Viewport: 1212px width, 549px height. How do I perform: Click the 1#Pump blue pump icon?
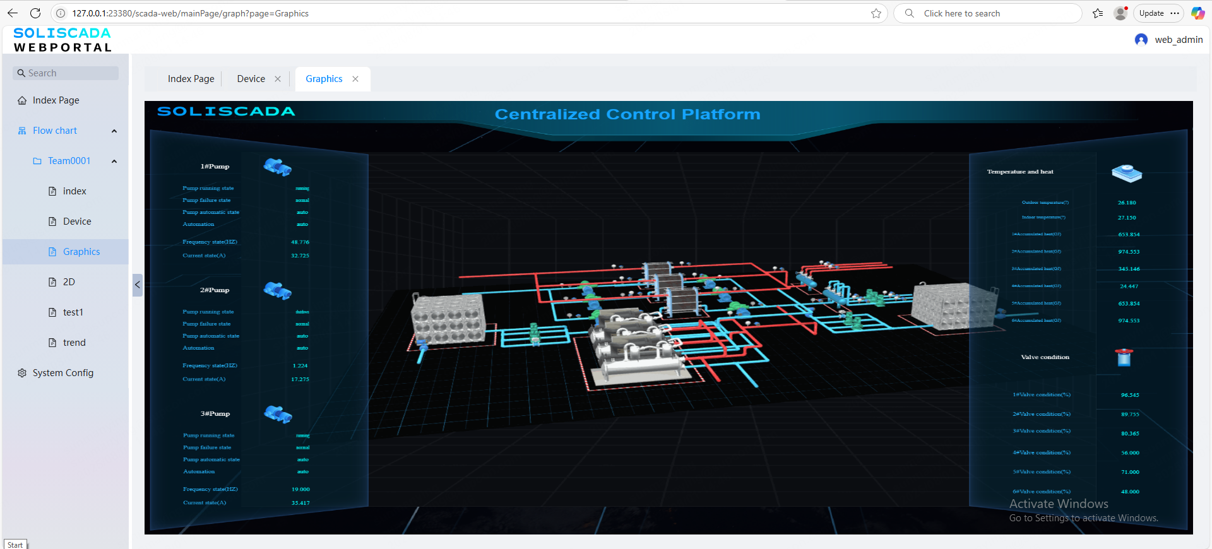[x=277, y=167]
